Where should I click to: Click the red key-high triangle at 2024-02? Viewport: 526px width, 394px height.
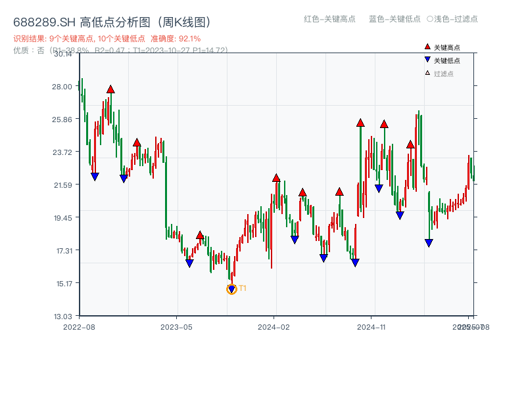pos(276,178)
